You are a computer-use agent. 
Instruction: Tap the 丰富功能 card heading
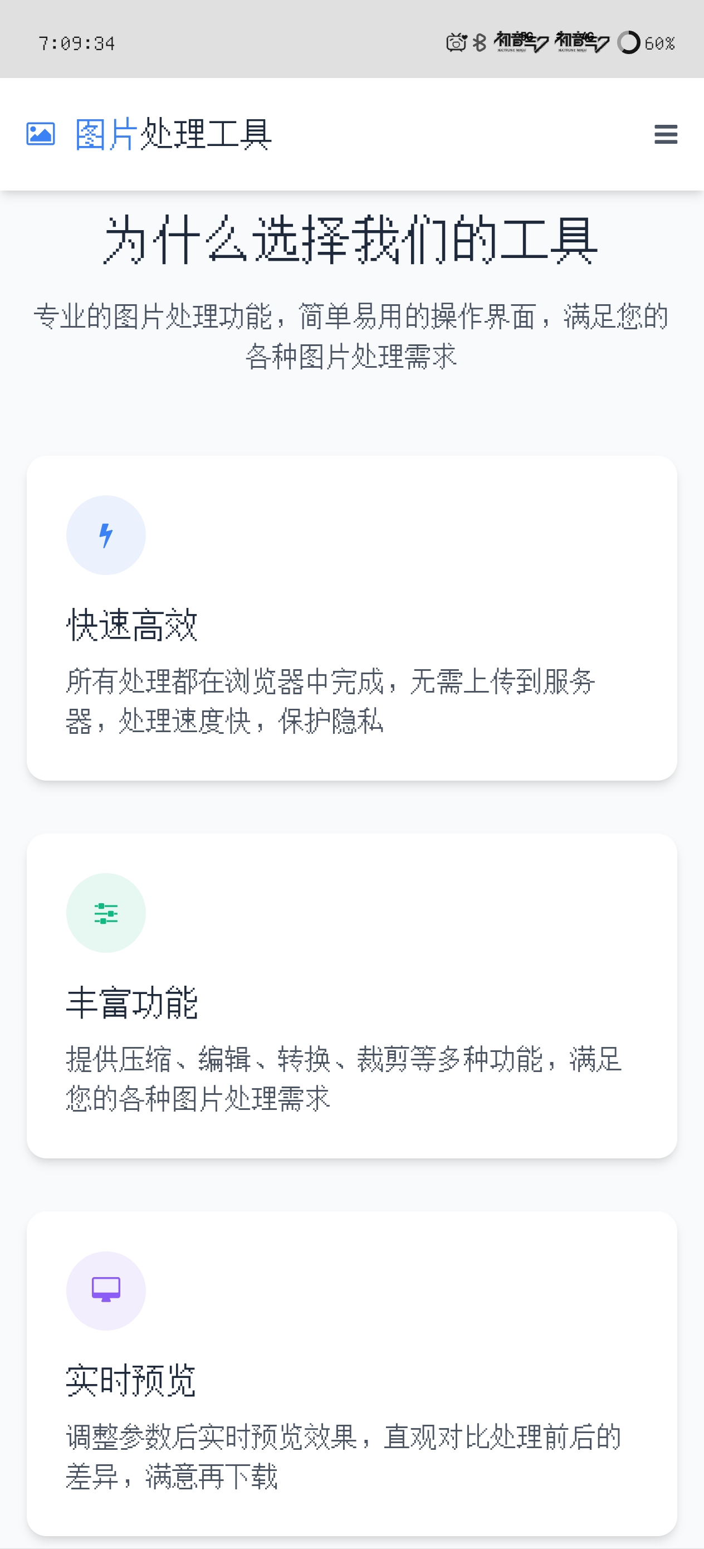(x=131, y=1003)
